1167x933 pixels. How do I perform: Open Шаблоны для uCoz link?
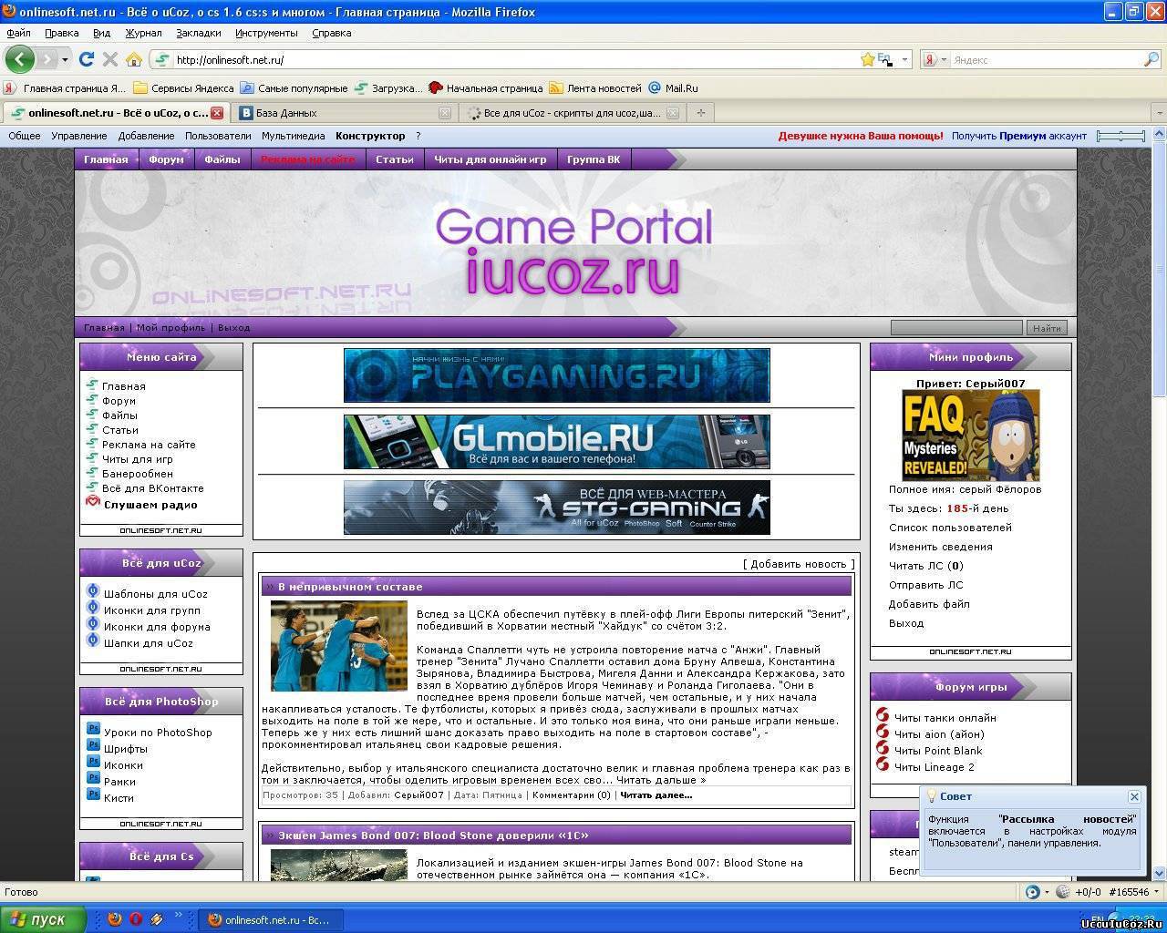[156, 594]
